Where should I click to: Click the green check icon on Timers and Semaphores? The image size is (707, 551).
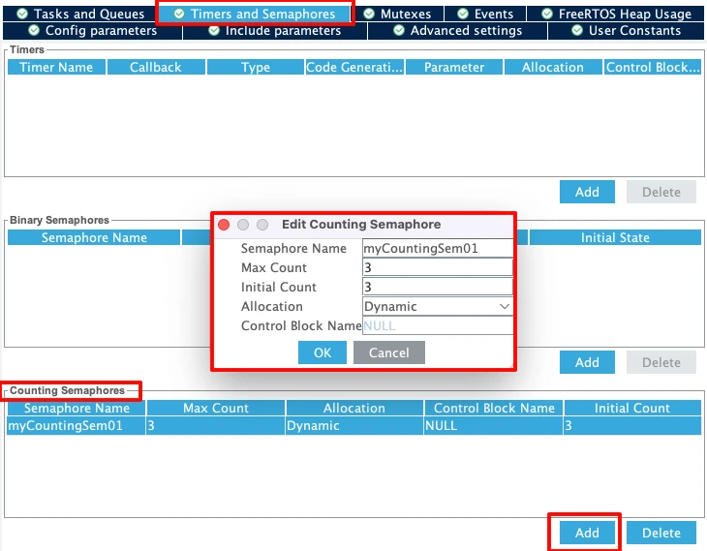tap(179, 15)
